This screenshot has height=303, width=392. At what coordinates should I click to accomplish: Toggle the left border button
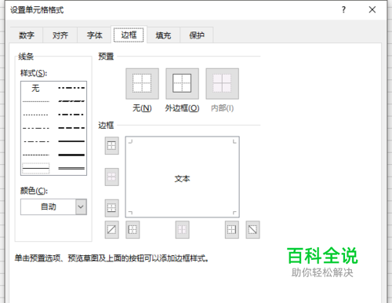[x=132, y=230]
